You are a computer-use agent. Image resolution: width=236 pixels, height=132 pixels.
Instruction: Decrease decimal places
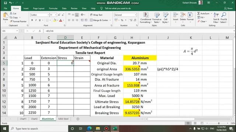(x=135, y=20)
